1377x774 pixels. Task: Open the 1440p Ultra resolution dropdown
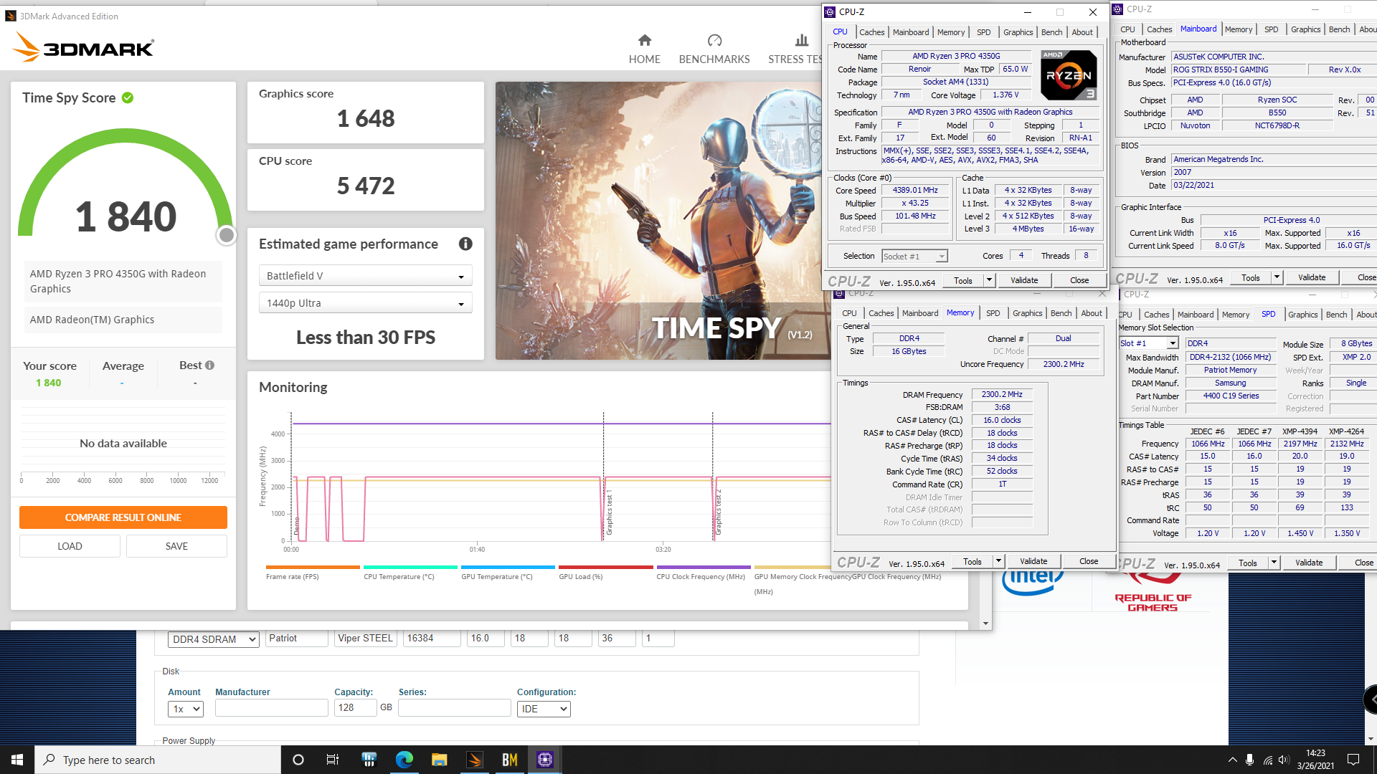[365, 303]
